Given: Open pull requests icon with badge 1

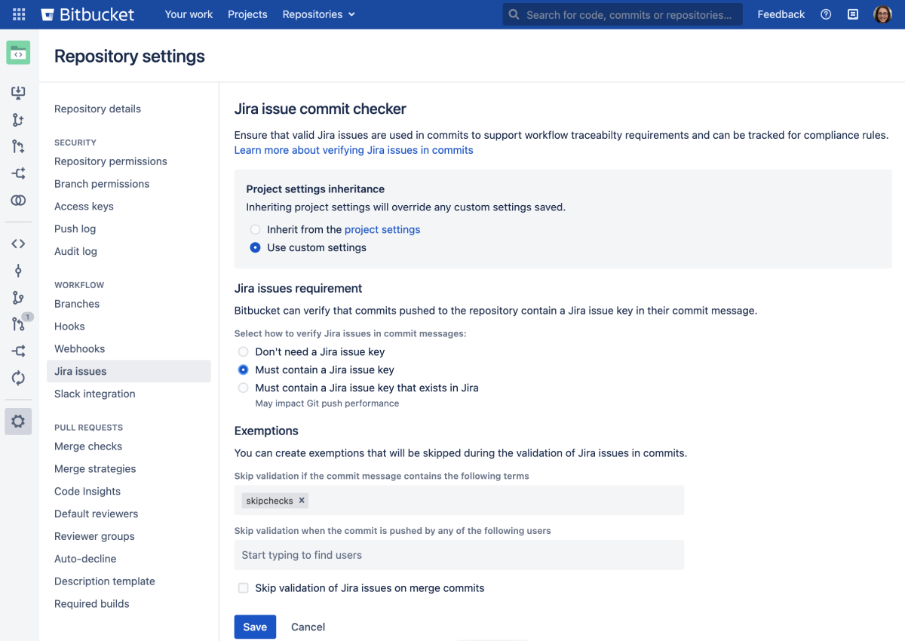Looking at the screenshot, I should click(19, 324).
